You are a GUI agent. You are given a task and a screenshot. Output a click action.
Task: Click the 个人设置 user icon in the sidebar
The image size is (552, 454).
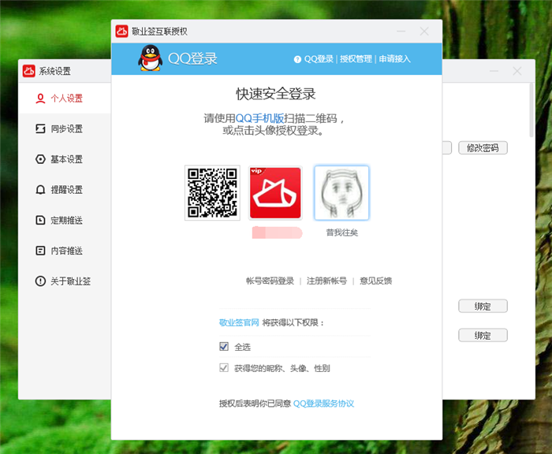pos(40,99)
